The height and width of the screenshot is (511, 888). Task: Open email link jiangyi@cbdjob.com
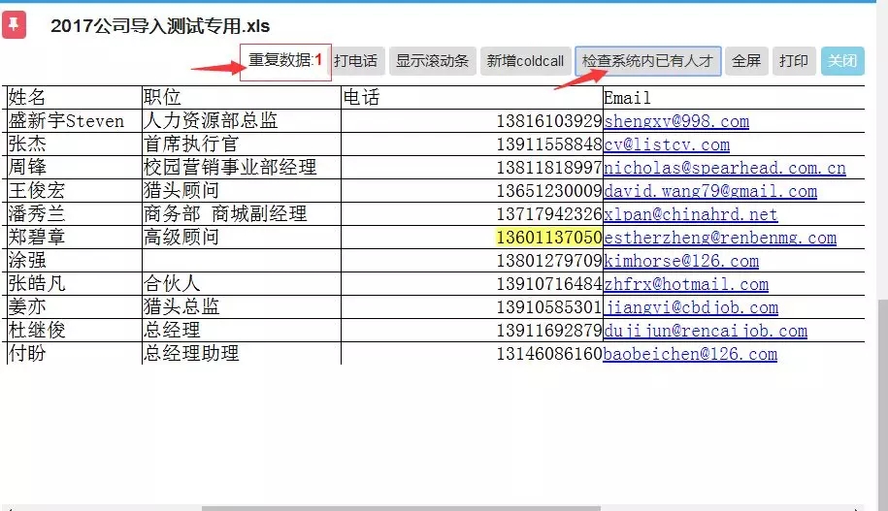(691, 307)
